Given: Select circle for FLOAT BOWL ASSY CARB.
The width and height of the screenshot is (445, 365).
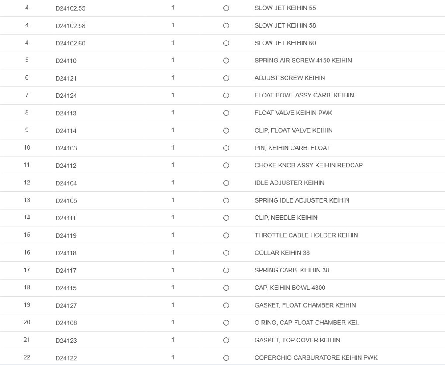Looking at the screenshot, I should click(x=226, y=96).
